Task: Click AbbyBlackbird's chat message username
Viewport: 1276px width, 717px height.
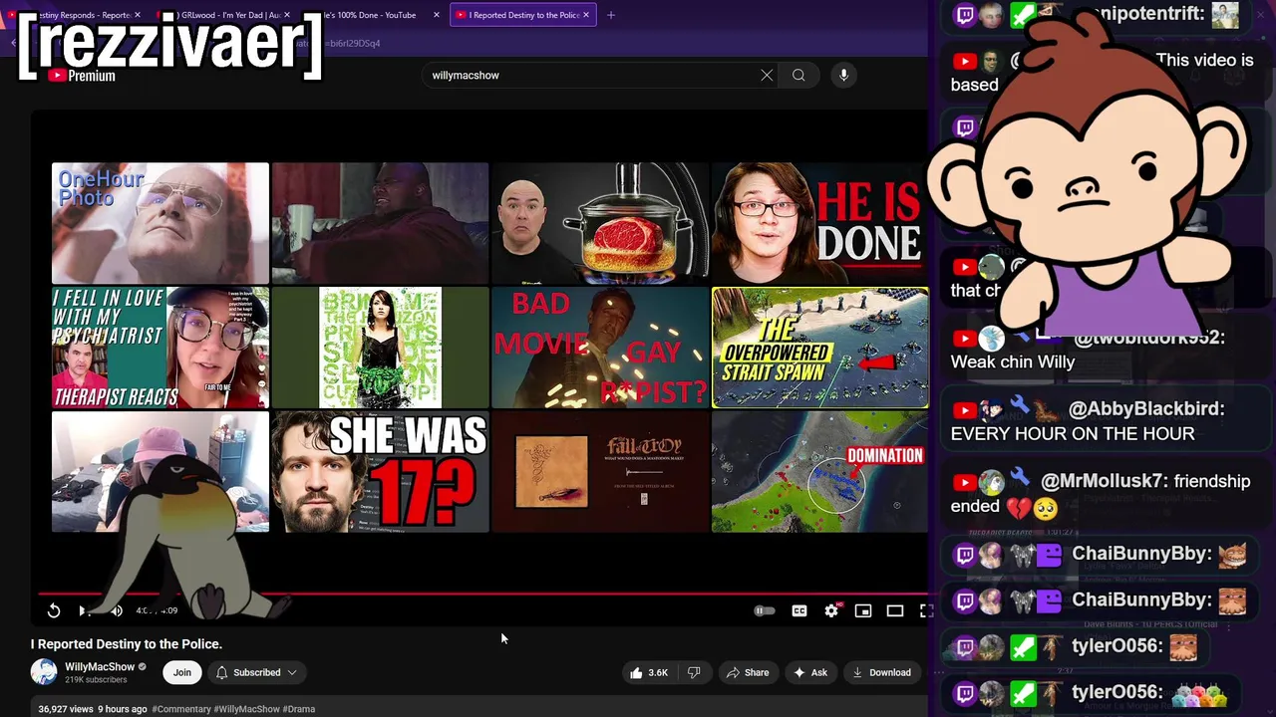Action: pos(1146,409)
